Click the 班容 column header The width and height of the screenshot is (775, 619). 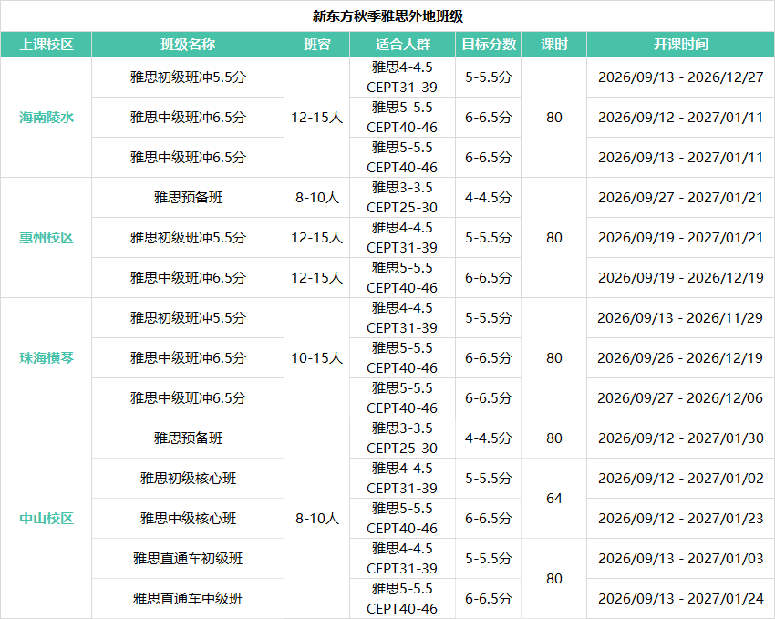click(316, 45)
